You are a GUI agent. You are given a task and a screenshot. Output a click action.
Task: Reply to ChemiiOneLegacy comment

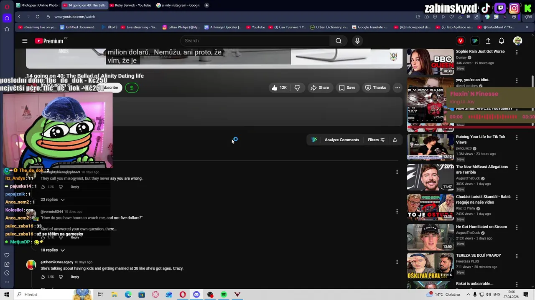[75, 277]
